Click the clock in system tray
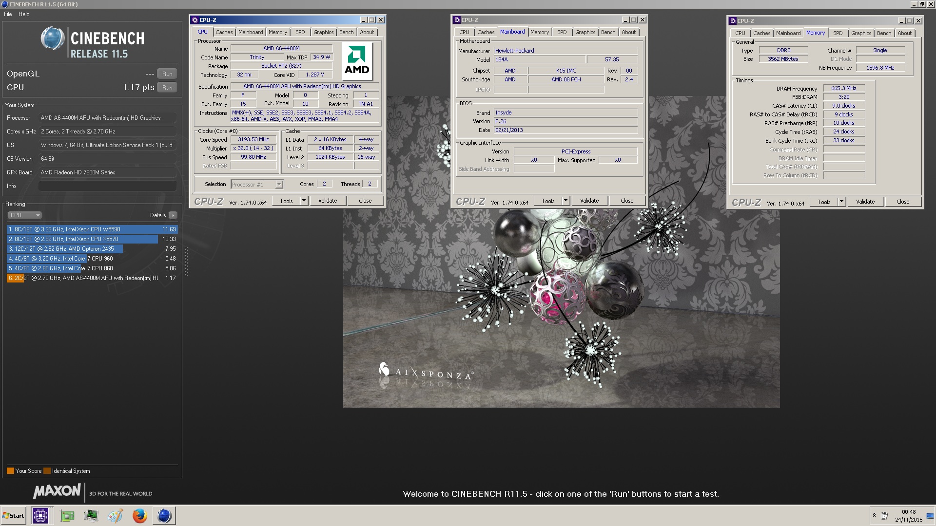This screenshot has height=526, width=936. [909, 516]
